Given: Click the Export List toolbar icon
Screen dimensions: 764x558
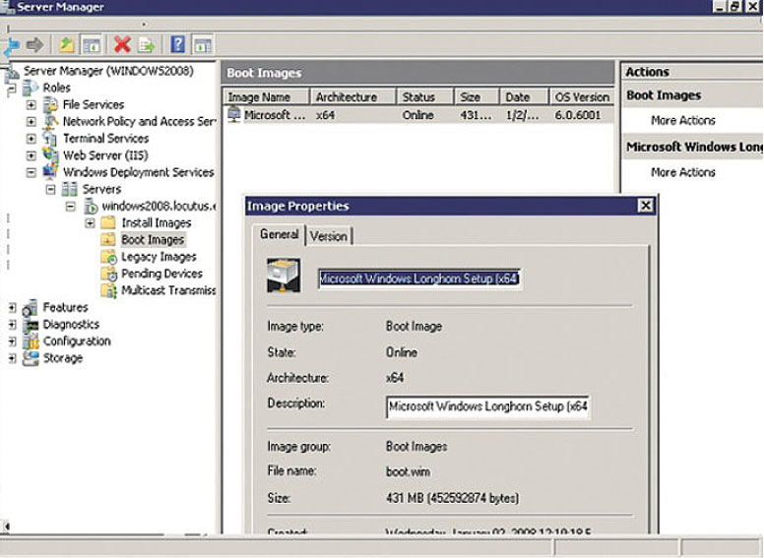Looking at the screenshot, I should coord(147,45).
